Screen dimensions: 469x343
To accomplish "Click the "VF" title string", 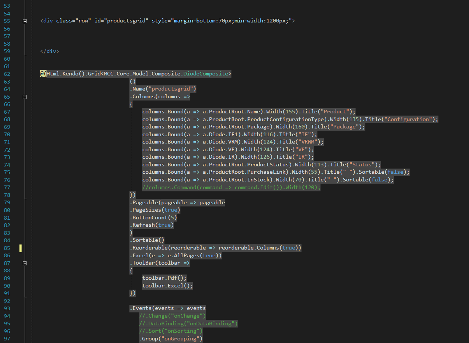I will pos(301,149).
